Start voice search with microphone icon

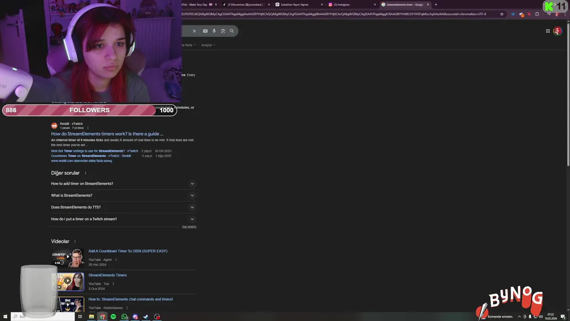click(214, 31)
